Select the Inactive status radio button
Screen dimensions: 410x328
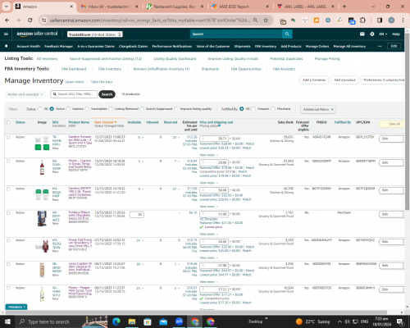tap(68, 109)
